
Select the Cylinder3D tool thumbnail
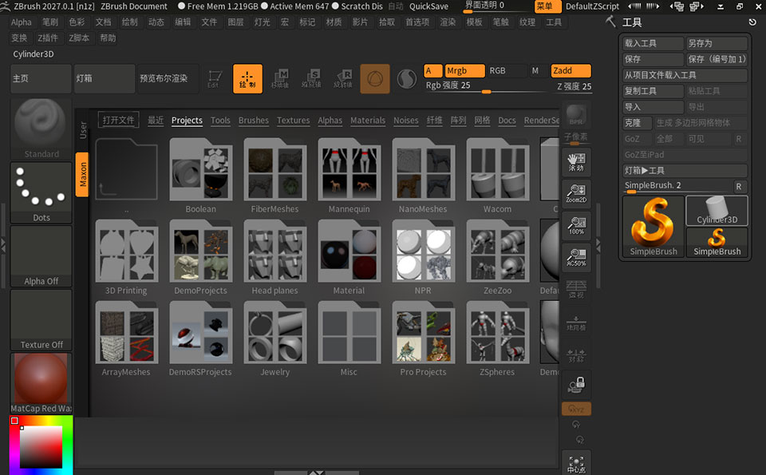point(717,211)
